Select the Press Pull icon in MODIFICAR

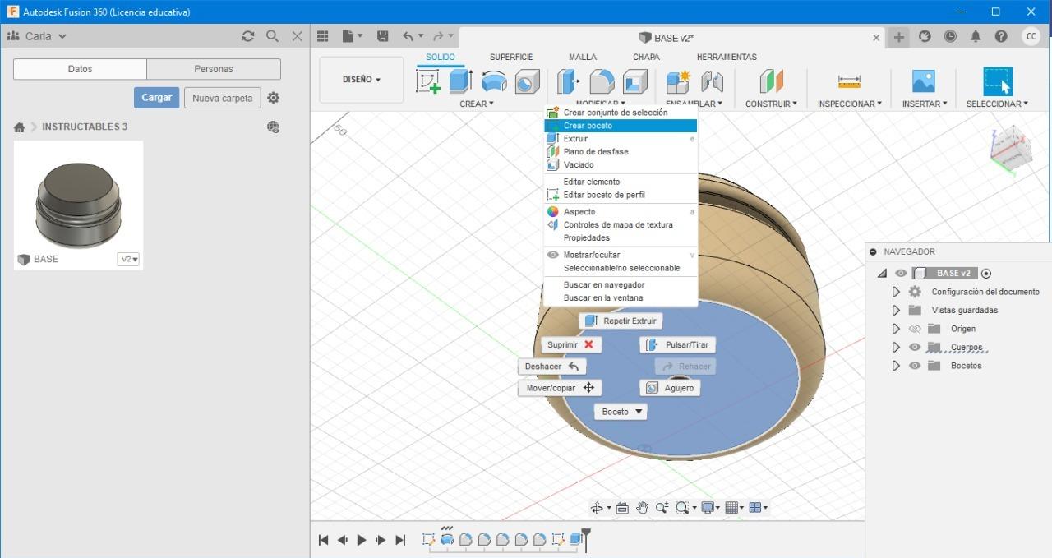pyautogui.click(x=568, y=81)
